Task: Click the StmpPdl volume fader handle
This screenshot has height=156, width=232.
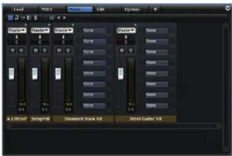Action: 35,74
